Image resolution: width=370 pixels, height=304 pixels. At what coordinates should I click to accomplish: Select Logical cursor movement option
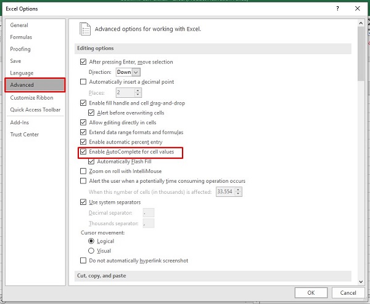pos(92,241)
